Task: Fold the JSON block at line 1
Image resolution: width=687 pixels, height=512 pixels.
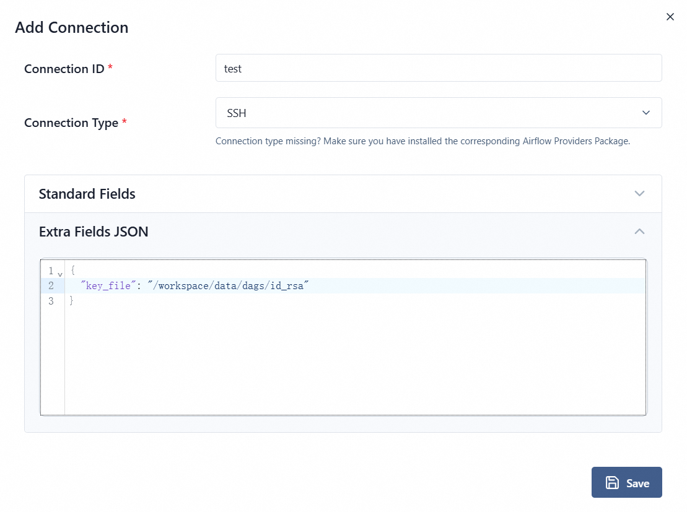Action: (x=60, y=275)
